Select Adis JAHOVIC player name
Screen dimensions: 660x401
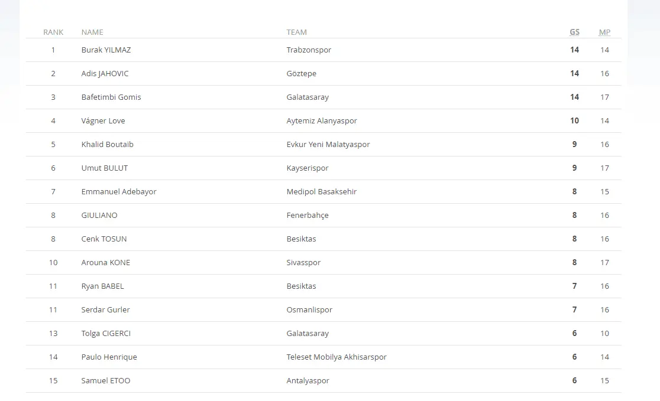click(105, 73)
